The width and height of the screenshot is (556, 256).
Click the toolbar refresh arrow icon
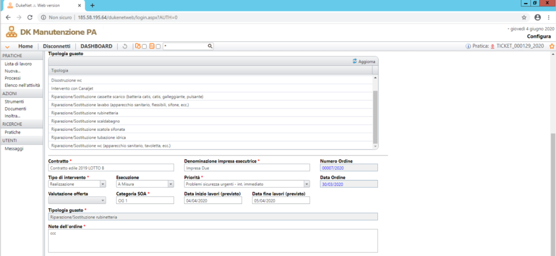click(124, 46)
